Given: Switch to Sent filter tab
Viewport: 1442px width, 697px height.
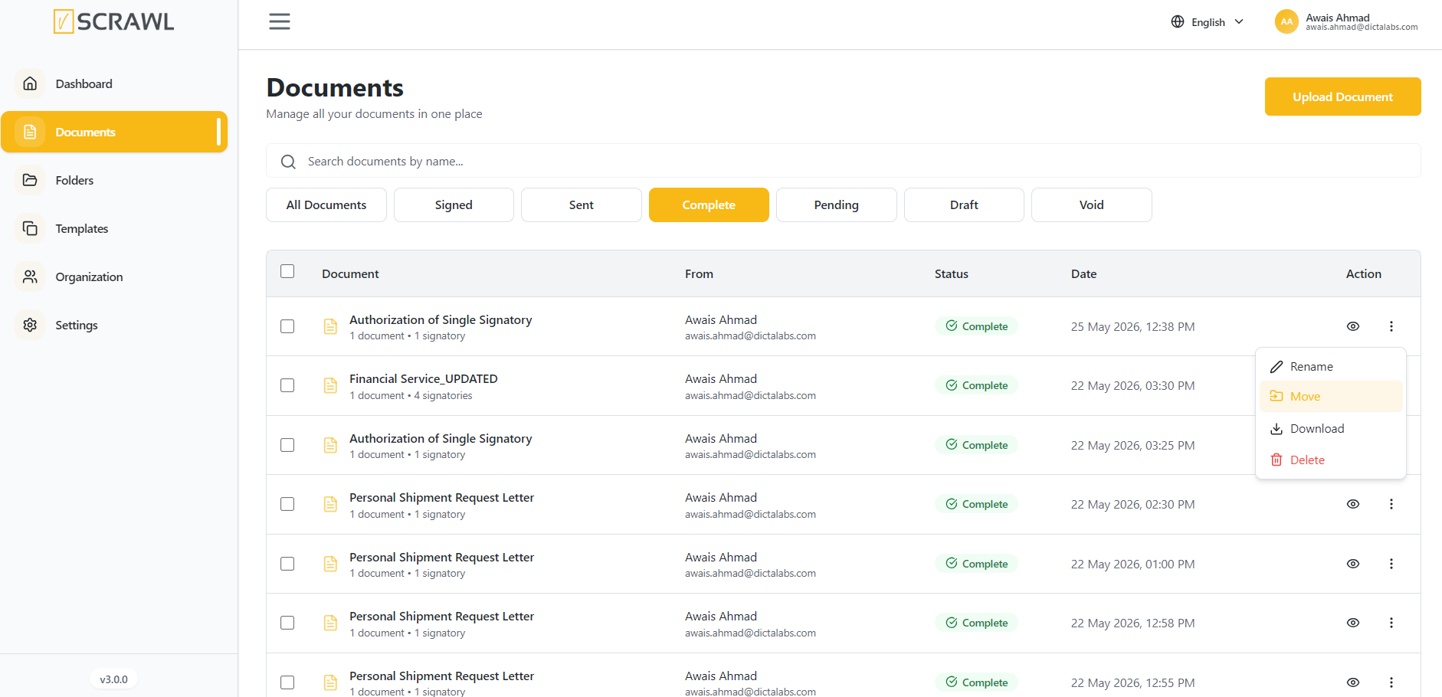Looking at the screenshot, I should pyautogui.click(x=582, y=205).
